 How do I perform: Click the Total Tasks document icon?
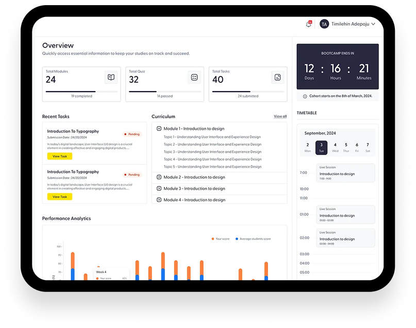pos(277,77)
